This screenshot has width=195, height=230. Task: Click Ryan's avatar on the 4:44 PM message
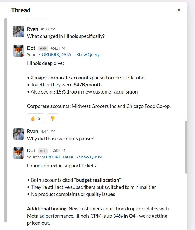point(18,134)
